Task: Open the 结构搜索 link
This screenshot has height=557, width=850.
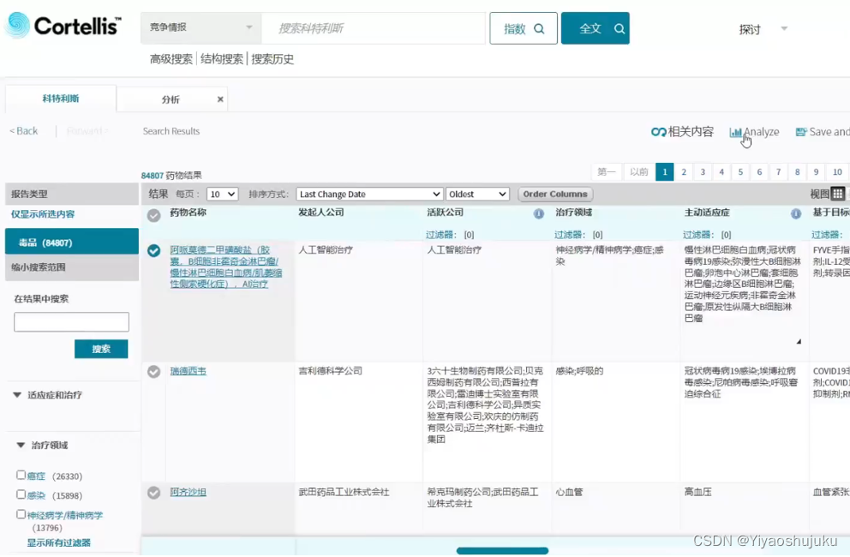Action: (x=222, y=59)
